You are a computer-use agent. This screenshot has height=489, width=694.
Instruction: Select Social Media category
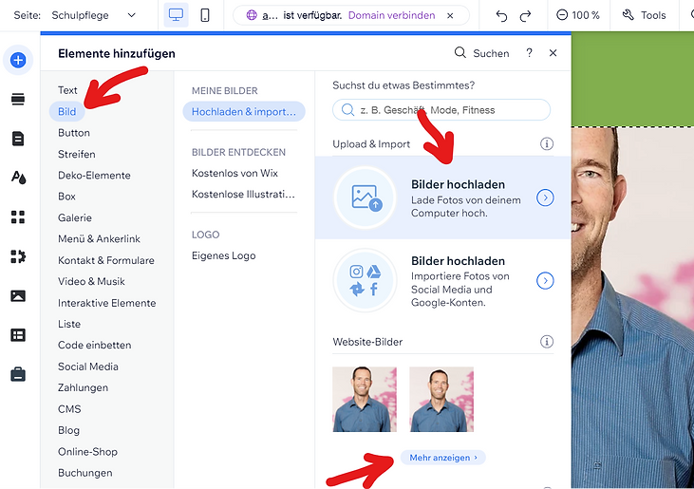pyautogui.click(x=88, y=367)
